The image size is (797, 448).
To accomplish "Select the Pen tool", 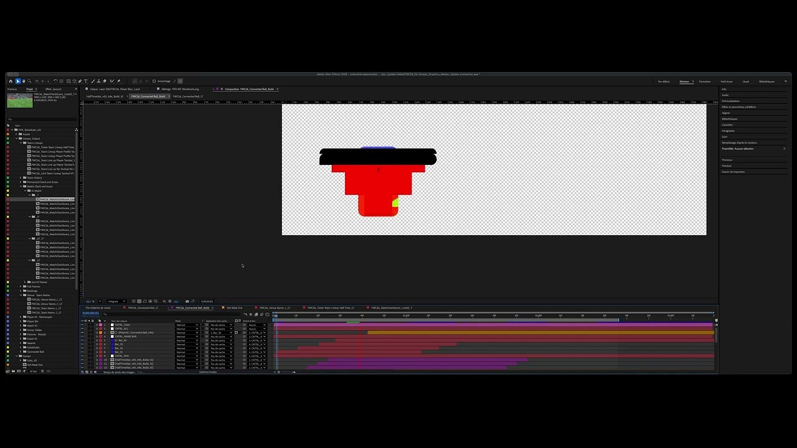I will 80,81.
